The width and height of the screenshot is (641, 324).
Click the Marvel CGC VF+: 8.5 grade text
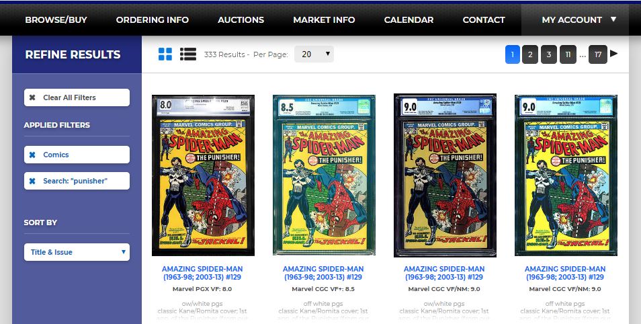pos(323,289)
